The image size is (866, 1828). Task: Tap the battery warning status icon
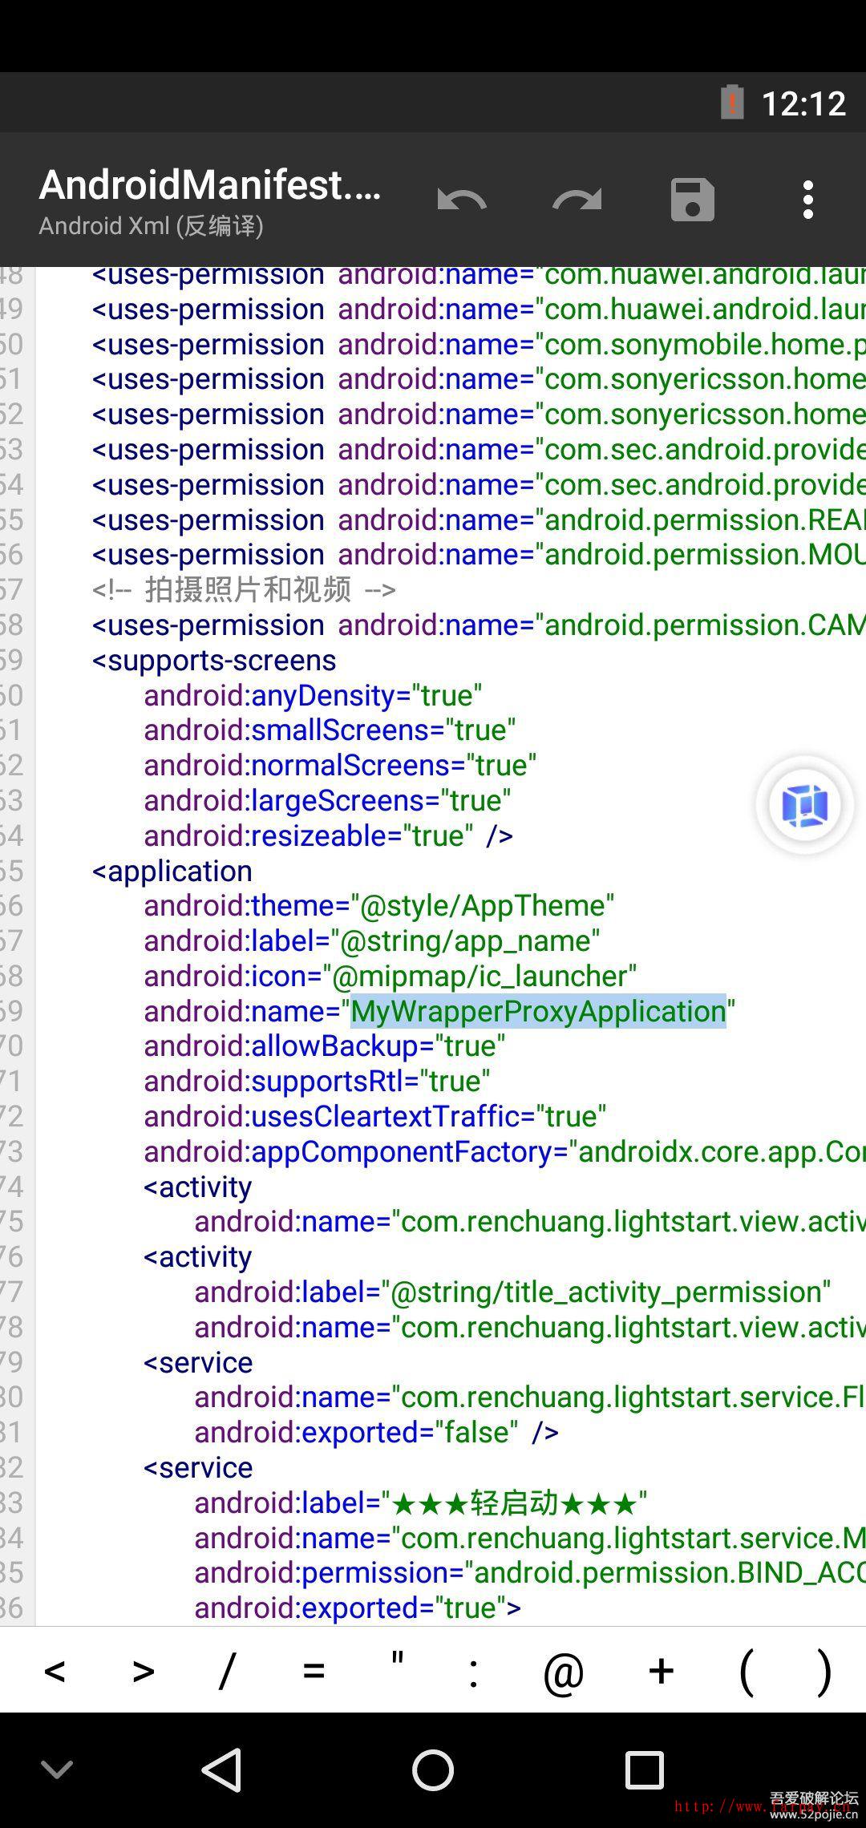pos(731,103)
